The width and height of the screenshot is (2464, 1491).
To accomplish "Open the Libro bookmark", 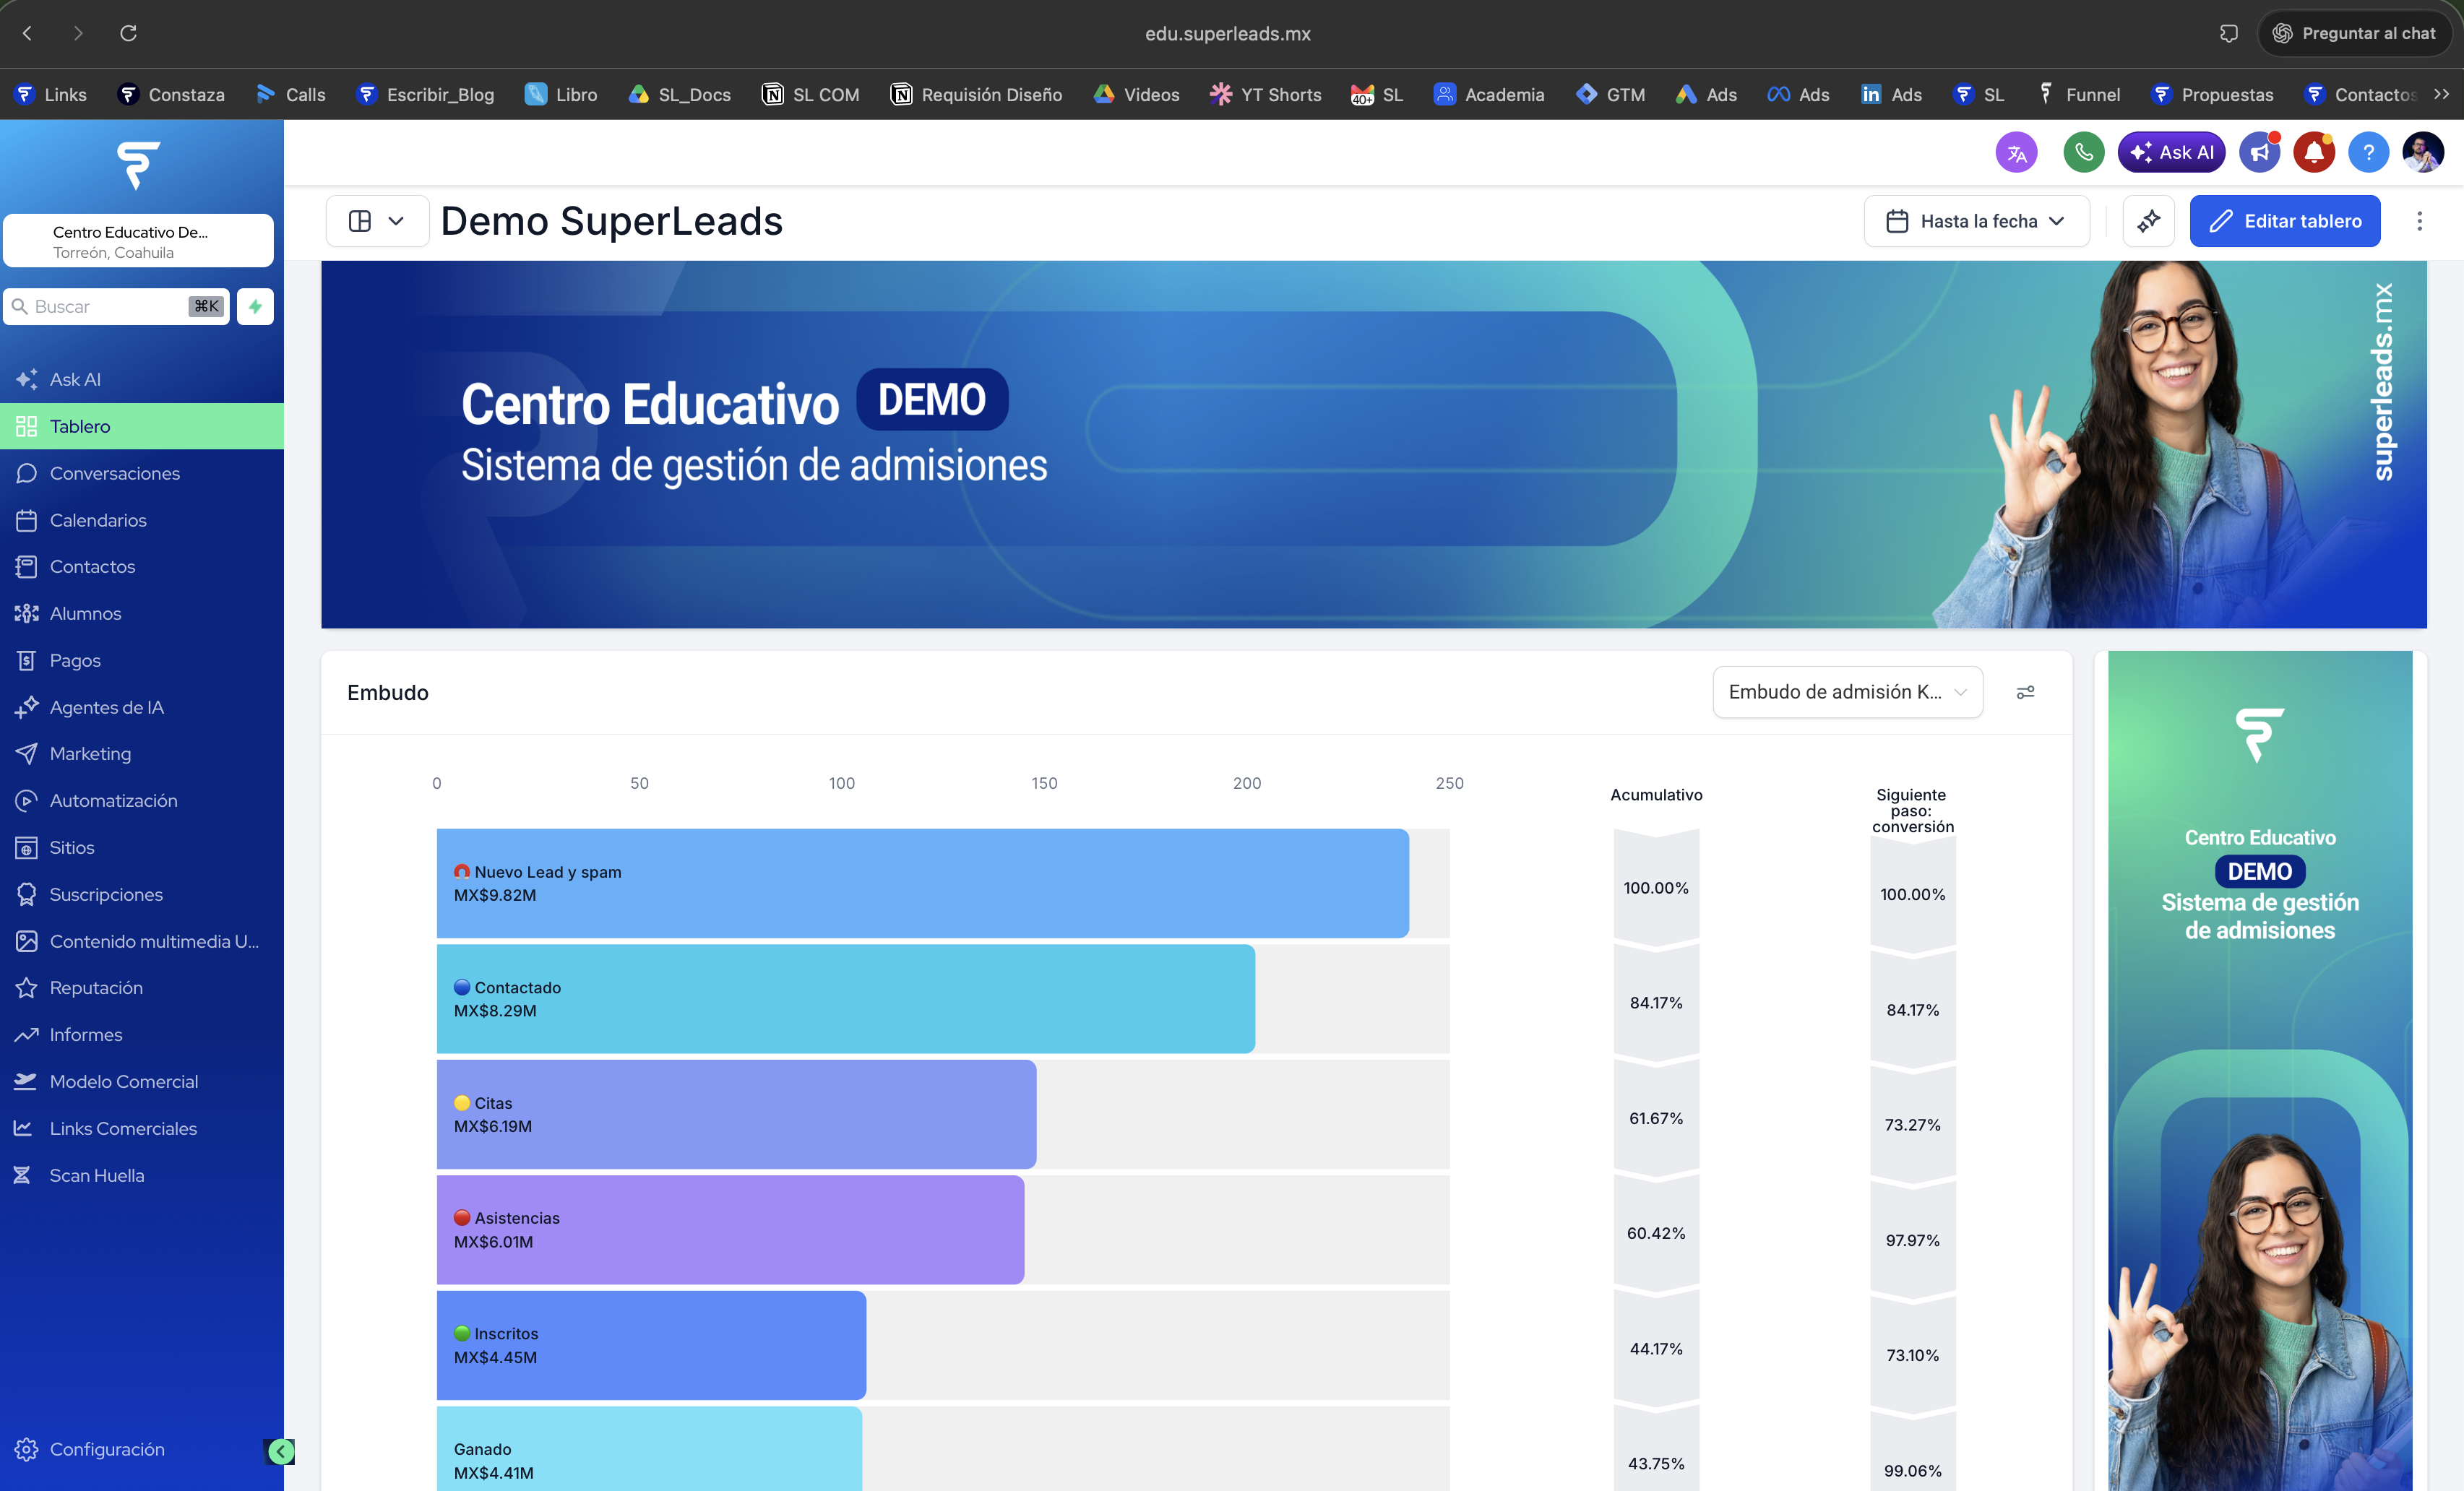I will click(x=561, y=94).
